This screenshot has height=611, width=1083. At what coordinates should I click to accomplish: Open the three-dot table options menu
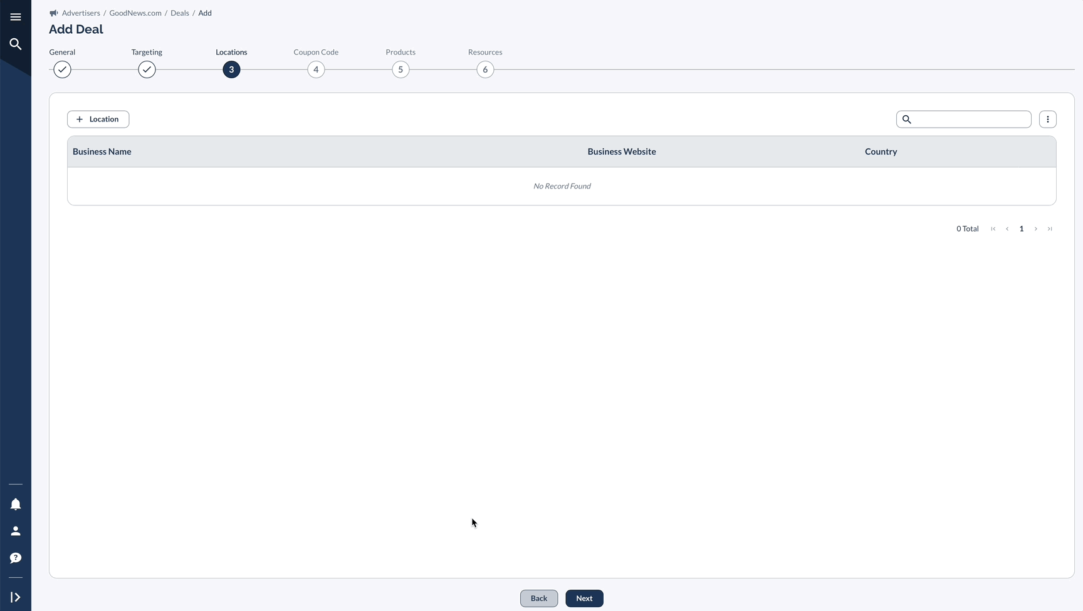pyautogui.click(x=1048, y=119)
